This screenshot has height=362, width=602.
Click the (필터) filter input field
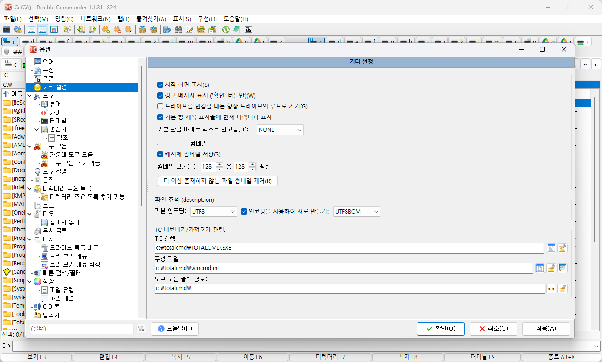81,329
